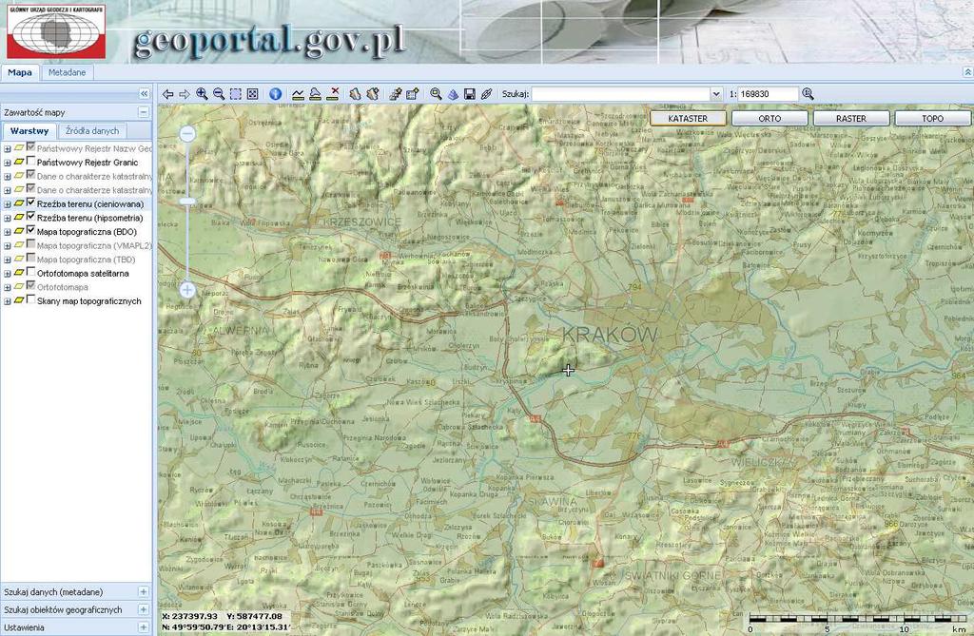The width and height of the screenshot is (974, 636).
Task: Click layer icon of Mapa topograficzna (BDO)
Action: [x=19, y=232]
